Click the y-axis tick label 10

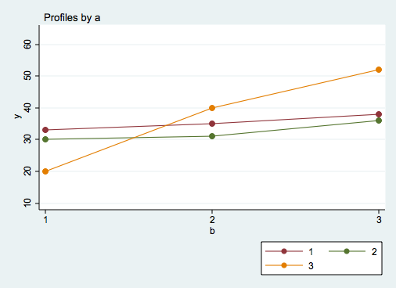tap(27, 203)
